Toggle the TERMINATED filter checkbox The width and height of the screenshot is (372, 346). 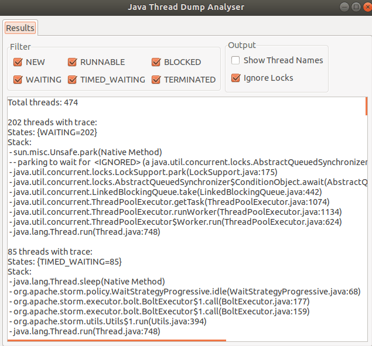click(x=156, y=80)
